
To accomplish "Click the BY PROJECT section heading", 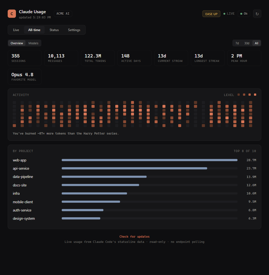I will pos(23,151).
